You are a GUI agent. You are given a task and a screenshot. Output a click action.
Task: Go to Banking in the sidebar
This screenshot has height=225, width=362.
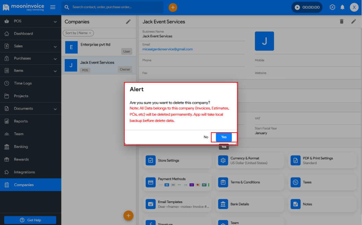21,147
